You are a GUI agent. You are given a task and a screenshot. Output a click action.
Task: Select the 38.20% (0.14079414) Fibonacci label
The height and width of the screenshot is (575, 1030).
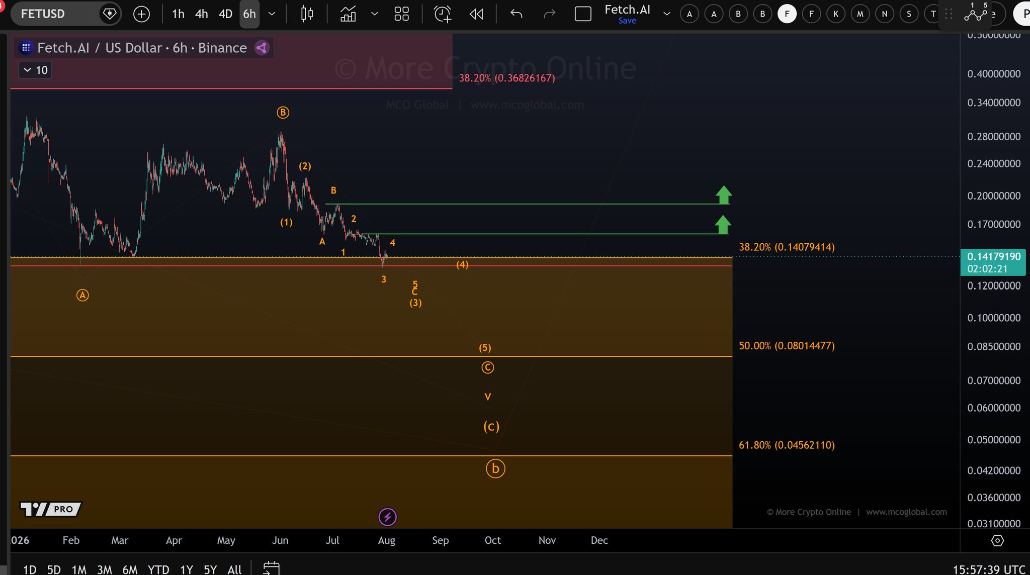[787, 247]
